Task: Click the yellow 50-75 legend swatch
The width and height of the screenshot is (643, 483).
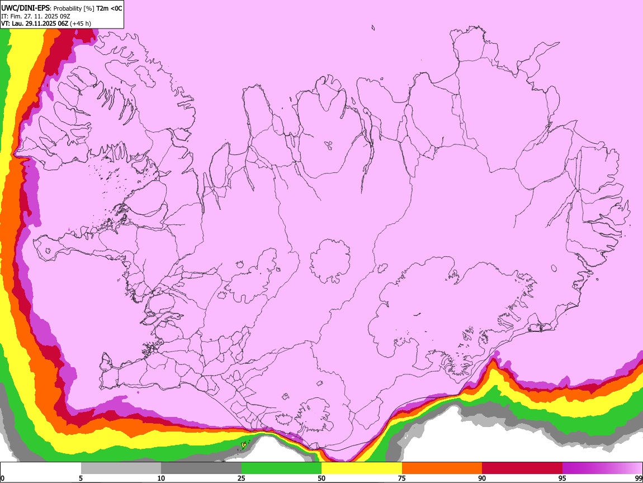Action: (x=362, y=468)
